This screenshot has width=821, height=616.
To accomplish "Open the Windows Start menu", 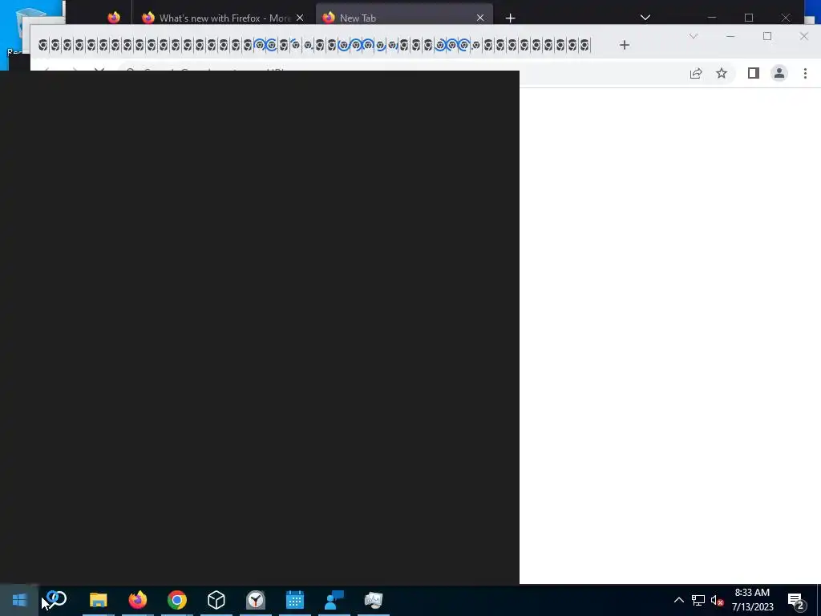I will click(x=19, y=600).
